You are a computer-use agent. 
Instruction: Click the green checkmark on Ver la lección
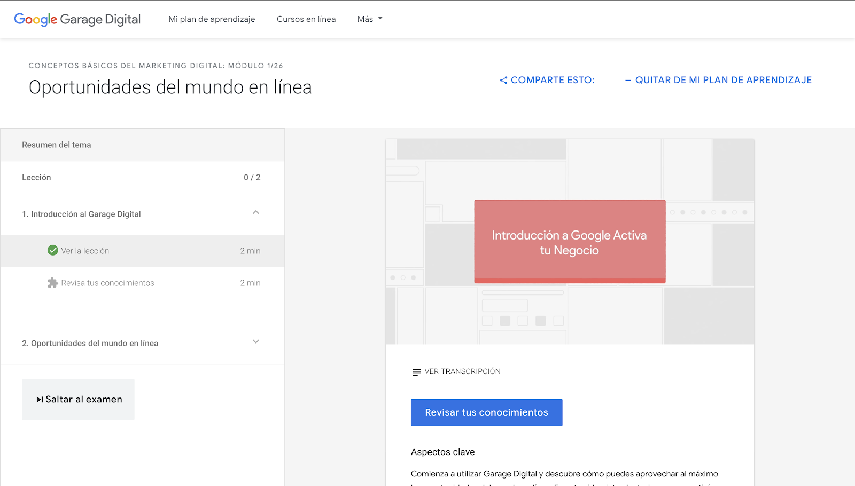pos(53,250)
